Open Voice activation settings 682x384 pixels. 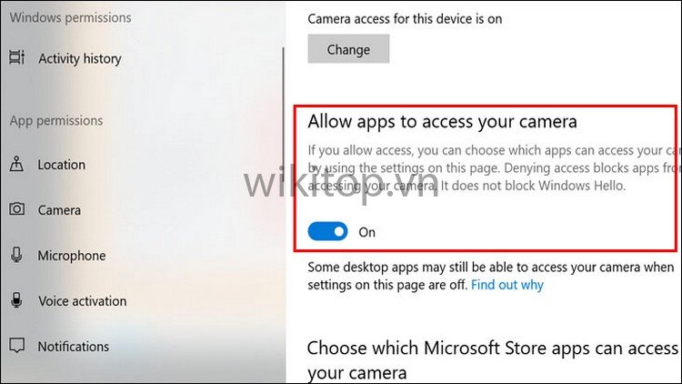(x=82, y=301)
